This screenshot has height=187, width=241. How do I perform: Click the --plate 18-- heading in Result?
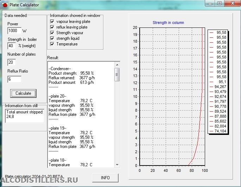(57, 160)
